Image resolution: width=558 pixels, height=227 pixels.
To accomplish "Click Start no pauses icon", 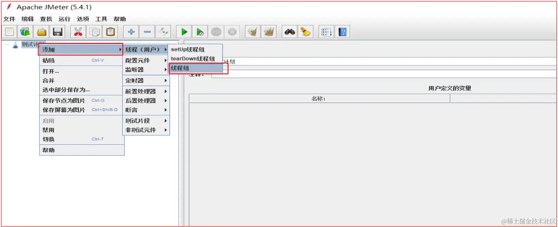I will point(200,32).
